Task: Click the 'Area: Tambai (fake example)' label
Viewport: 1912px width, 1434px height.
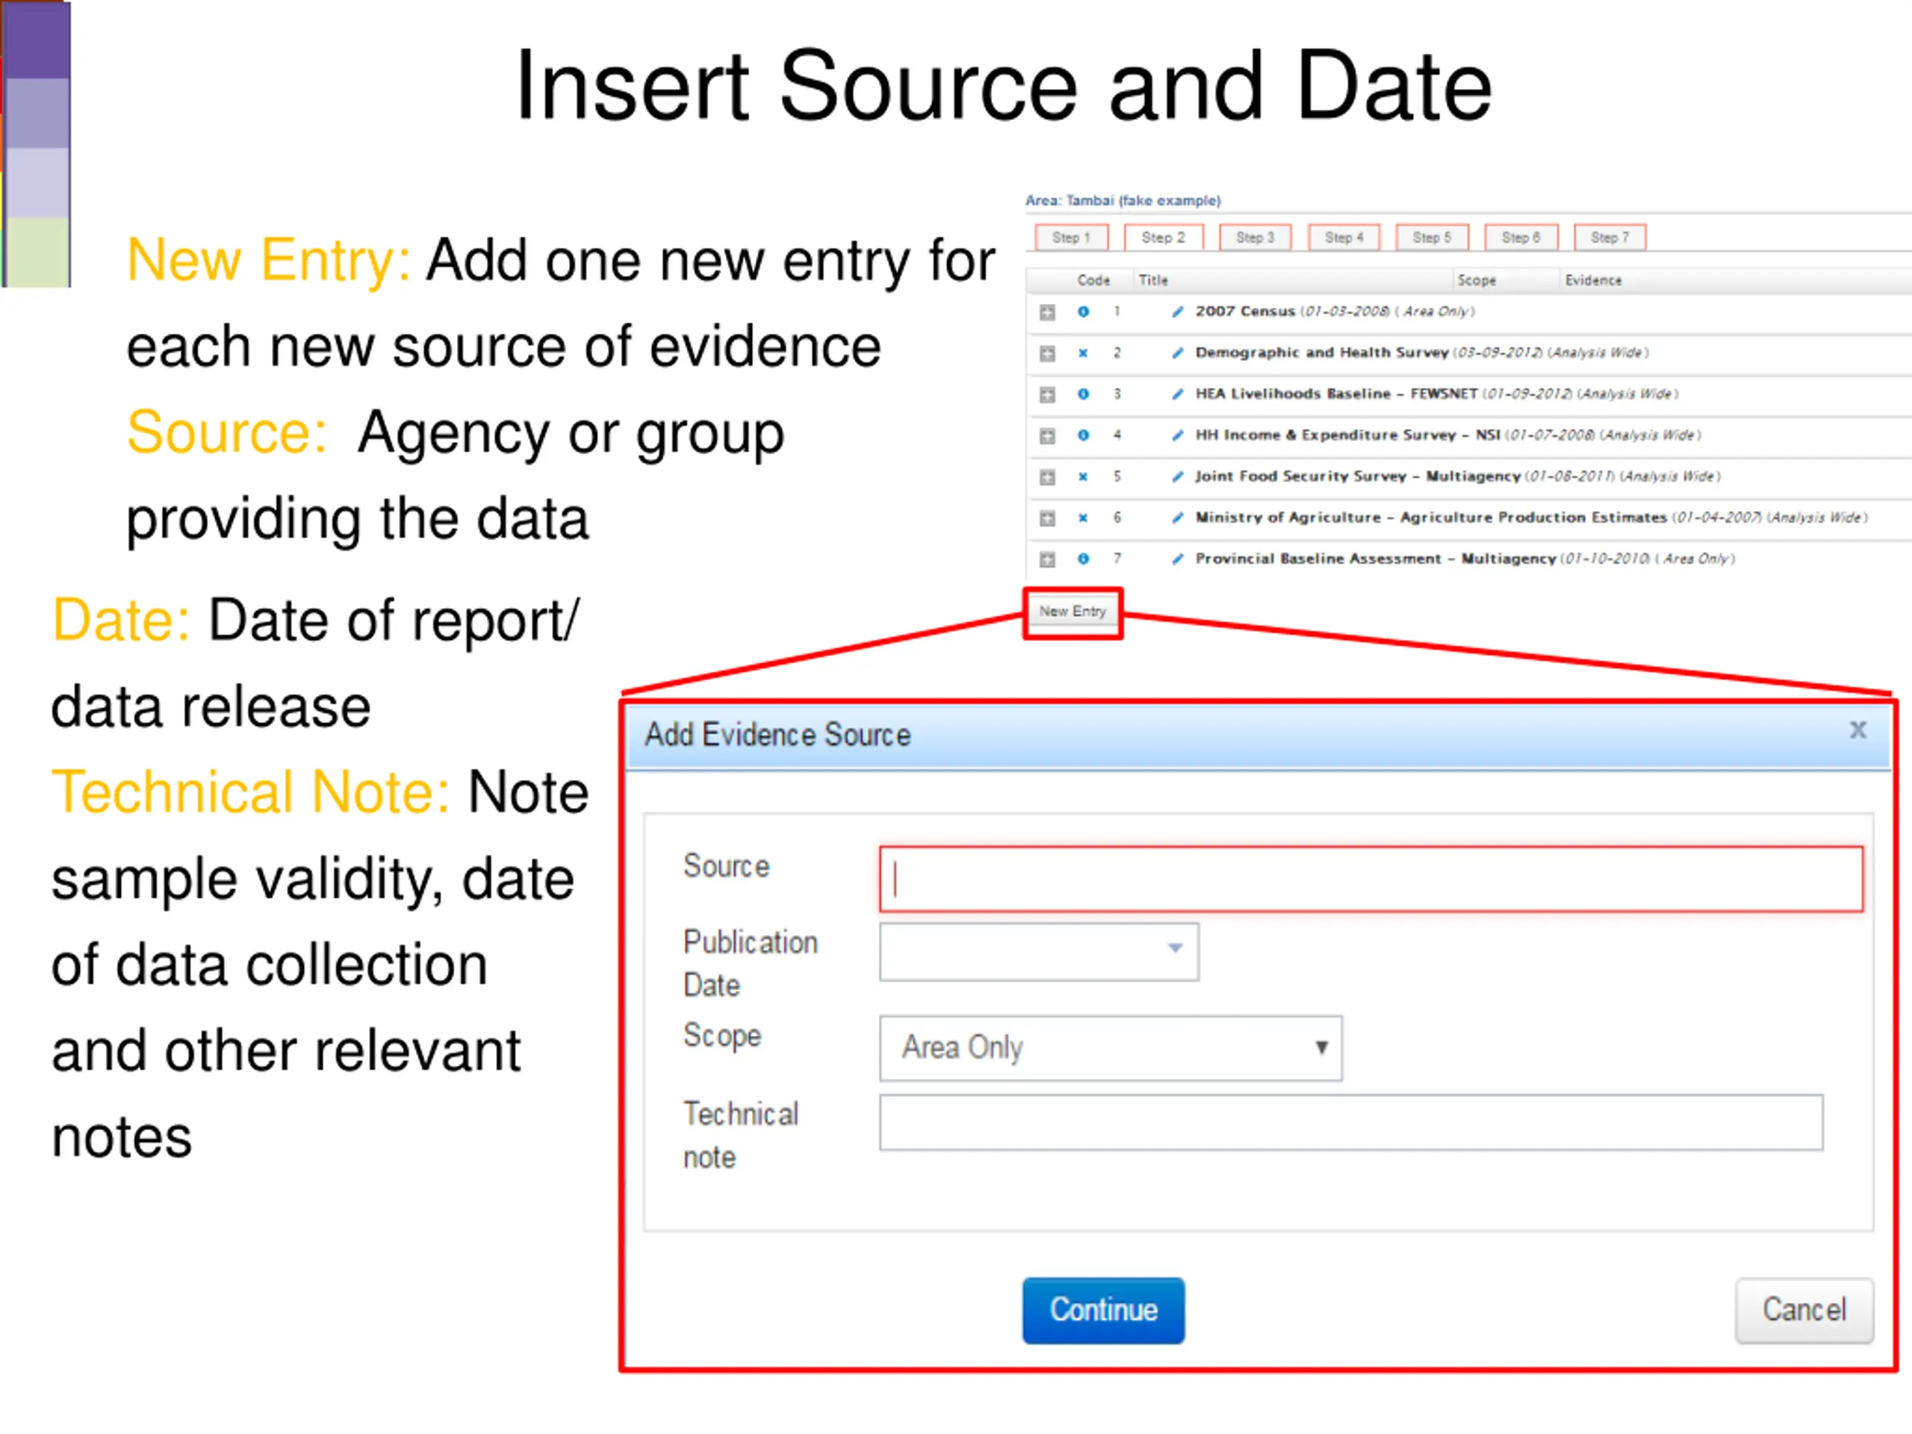Action: (1123, 200)
